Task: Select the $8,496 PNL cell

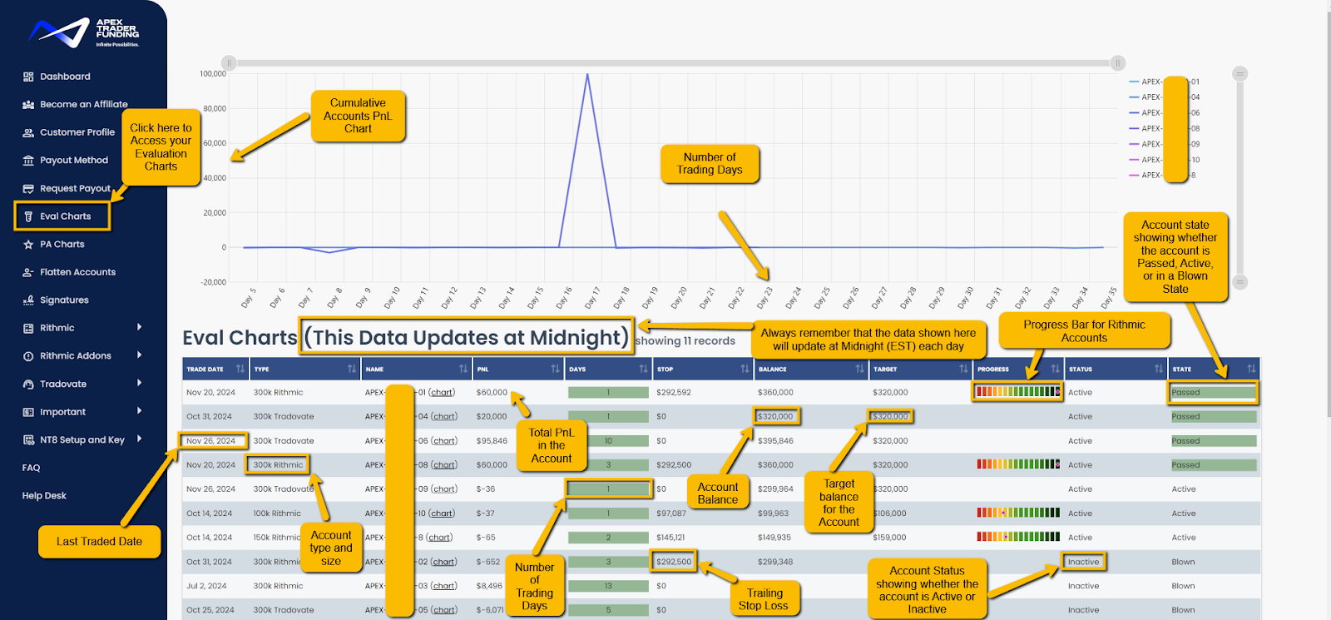Action: tap(489, 586)
